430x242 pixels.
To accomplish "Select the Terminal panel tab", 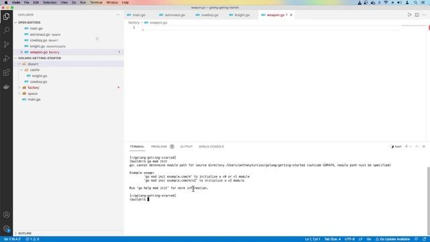I will click(137, 147).
